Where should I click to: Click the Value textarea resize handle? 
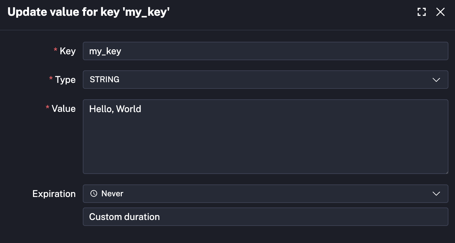pos(446,172)
